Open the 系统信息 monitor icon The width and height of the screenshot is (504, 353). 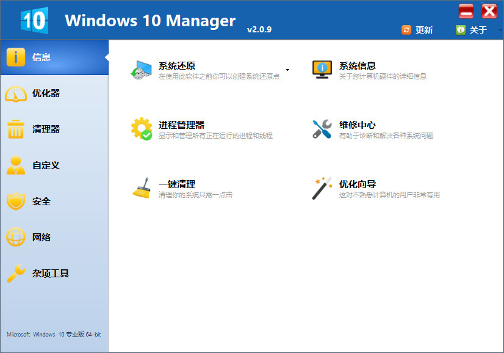[322, 68]
